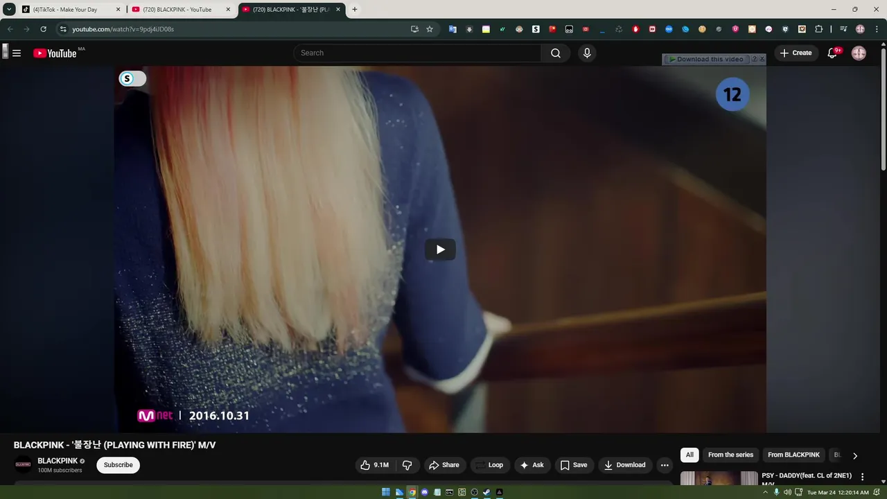The width and height of the screenshot is (887, 499).
Task: Select the All filter chip
Action: [690, 455]
